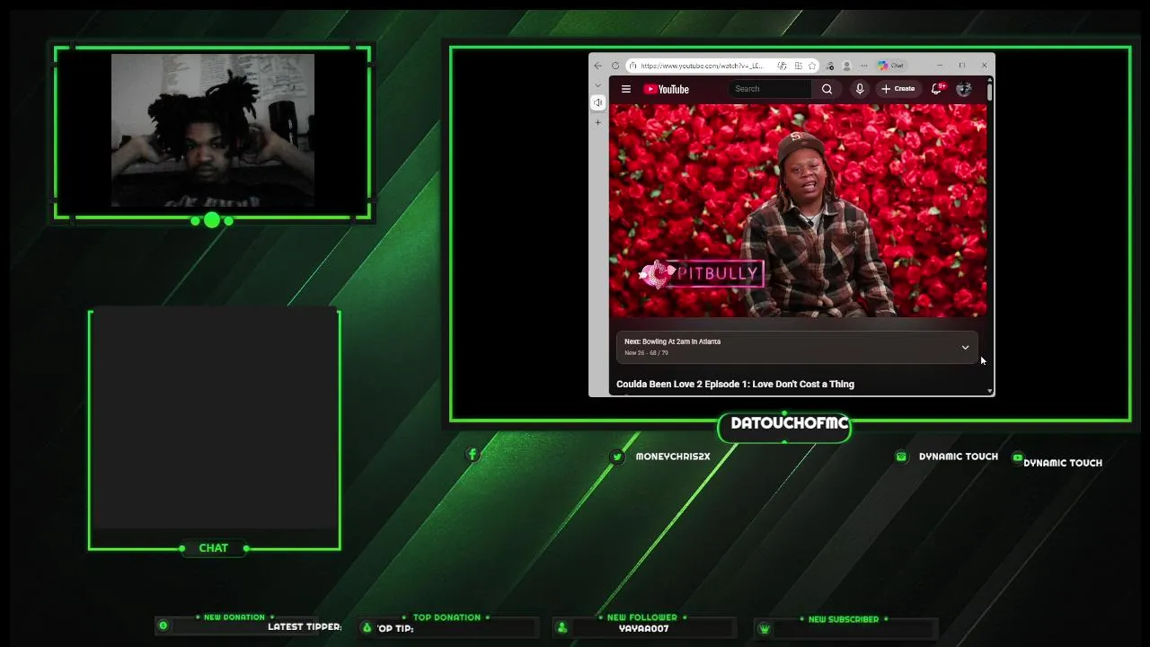Click the 'NEW DONATION' label
Screen dimensions: 1150x647
234,617
